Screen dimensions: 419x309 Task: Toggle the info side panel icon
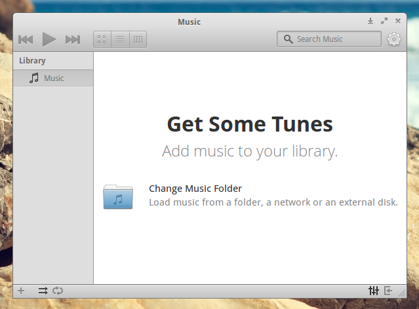pyautogui.click(x=389, y=291)
